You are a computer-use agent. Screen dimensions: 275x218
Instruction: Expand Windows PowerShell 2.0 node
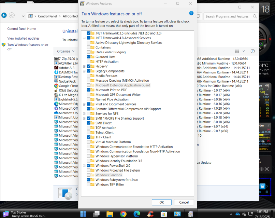[x=84, y=166]
